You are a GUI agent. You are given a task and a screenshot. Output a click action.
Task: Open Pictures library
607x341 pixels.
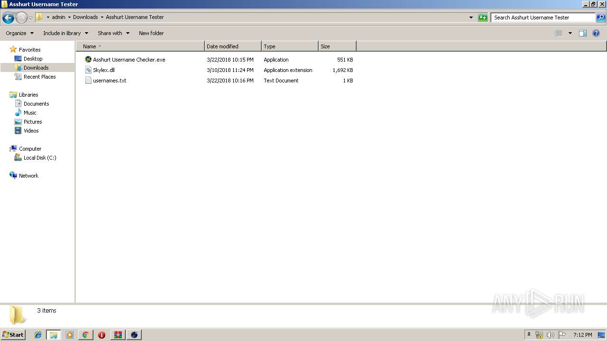(x=33, y=122)
